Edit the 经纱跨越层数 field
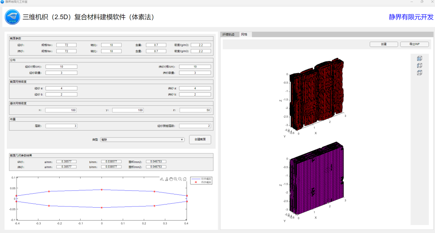The image size is (435, 233). [195, 126]
